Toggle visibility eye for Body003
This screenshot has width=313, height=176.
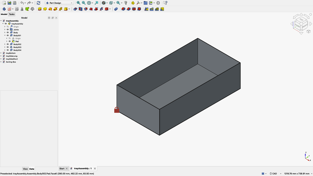coord(8,47)
